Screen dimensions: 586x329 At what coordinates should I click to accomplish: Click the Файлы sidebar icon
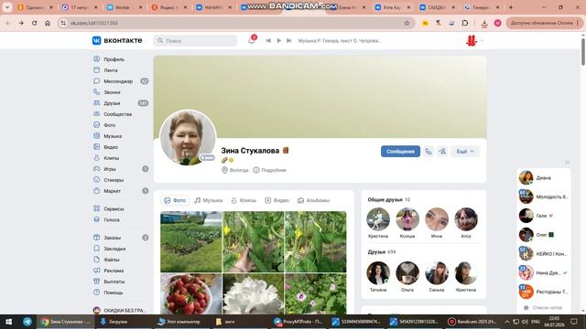click(96, 260)
